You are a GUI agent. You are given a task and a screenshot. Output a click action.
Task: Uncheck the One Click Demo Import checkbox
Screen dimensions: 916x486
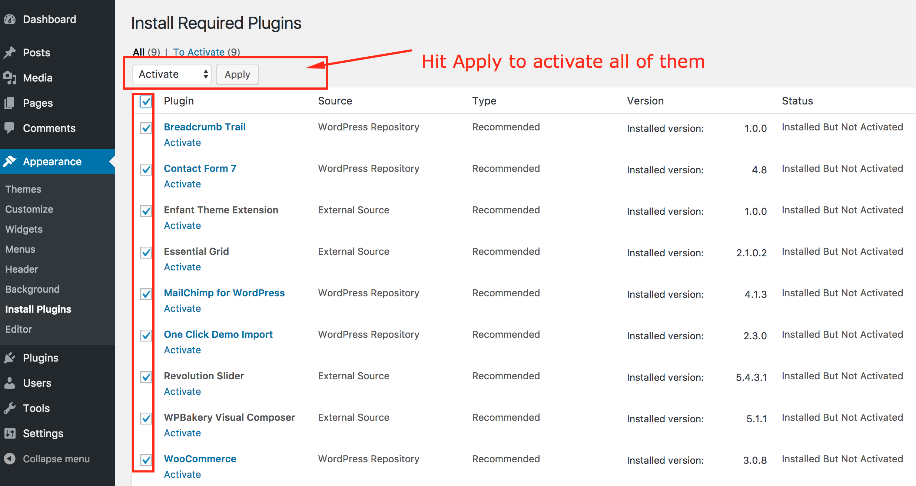[146, 336]
